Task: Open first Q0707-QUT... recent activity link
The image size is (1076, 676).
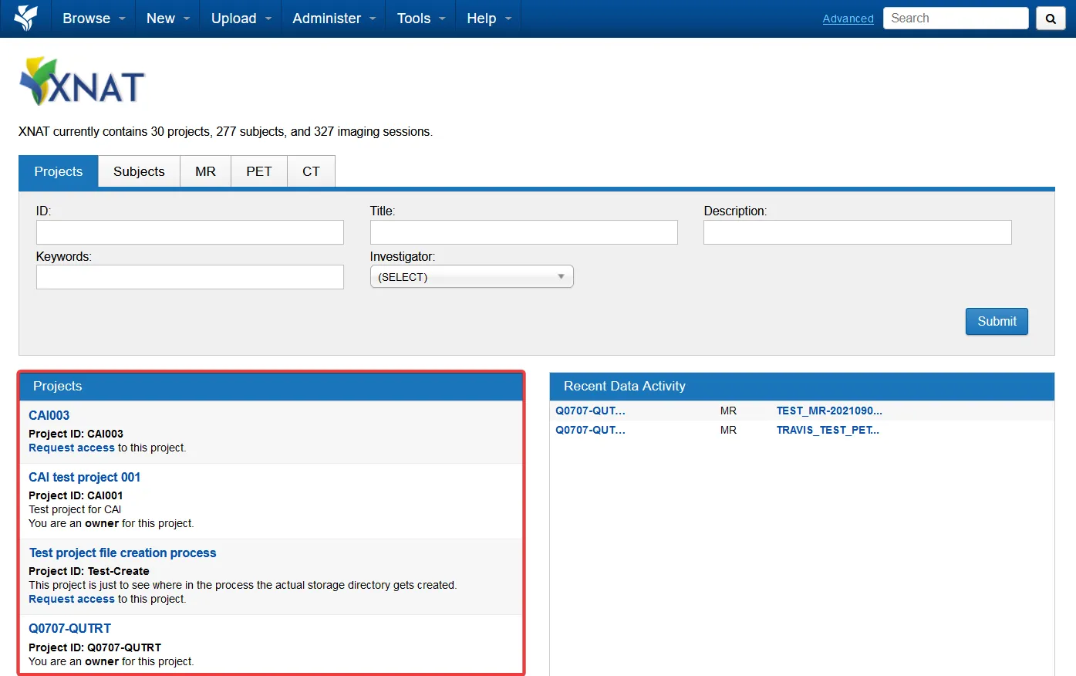Action: point(590,411)
